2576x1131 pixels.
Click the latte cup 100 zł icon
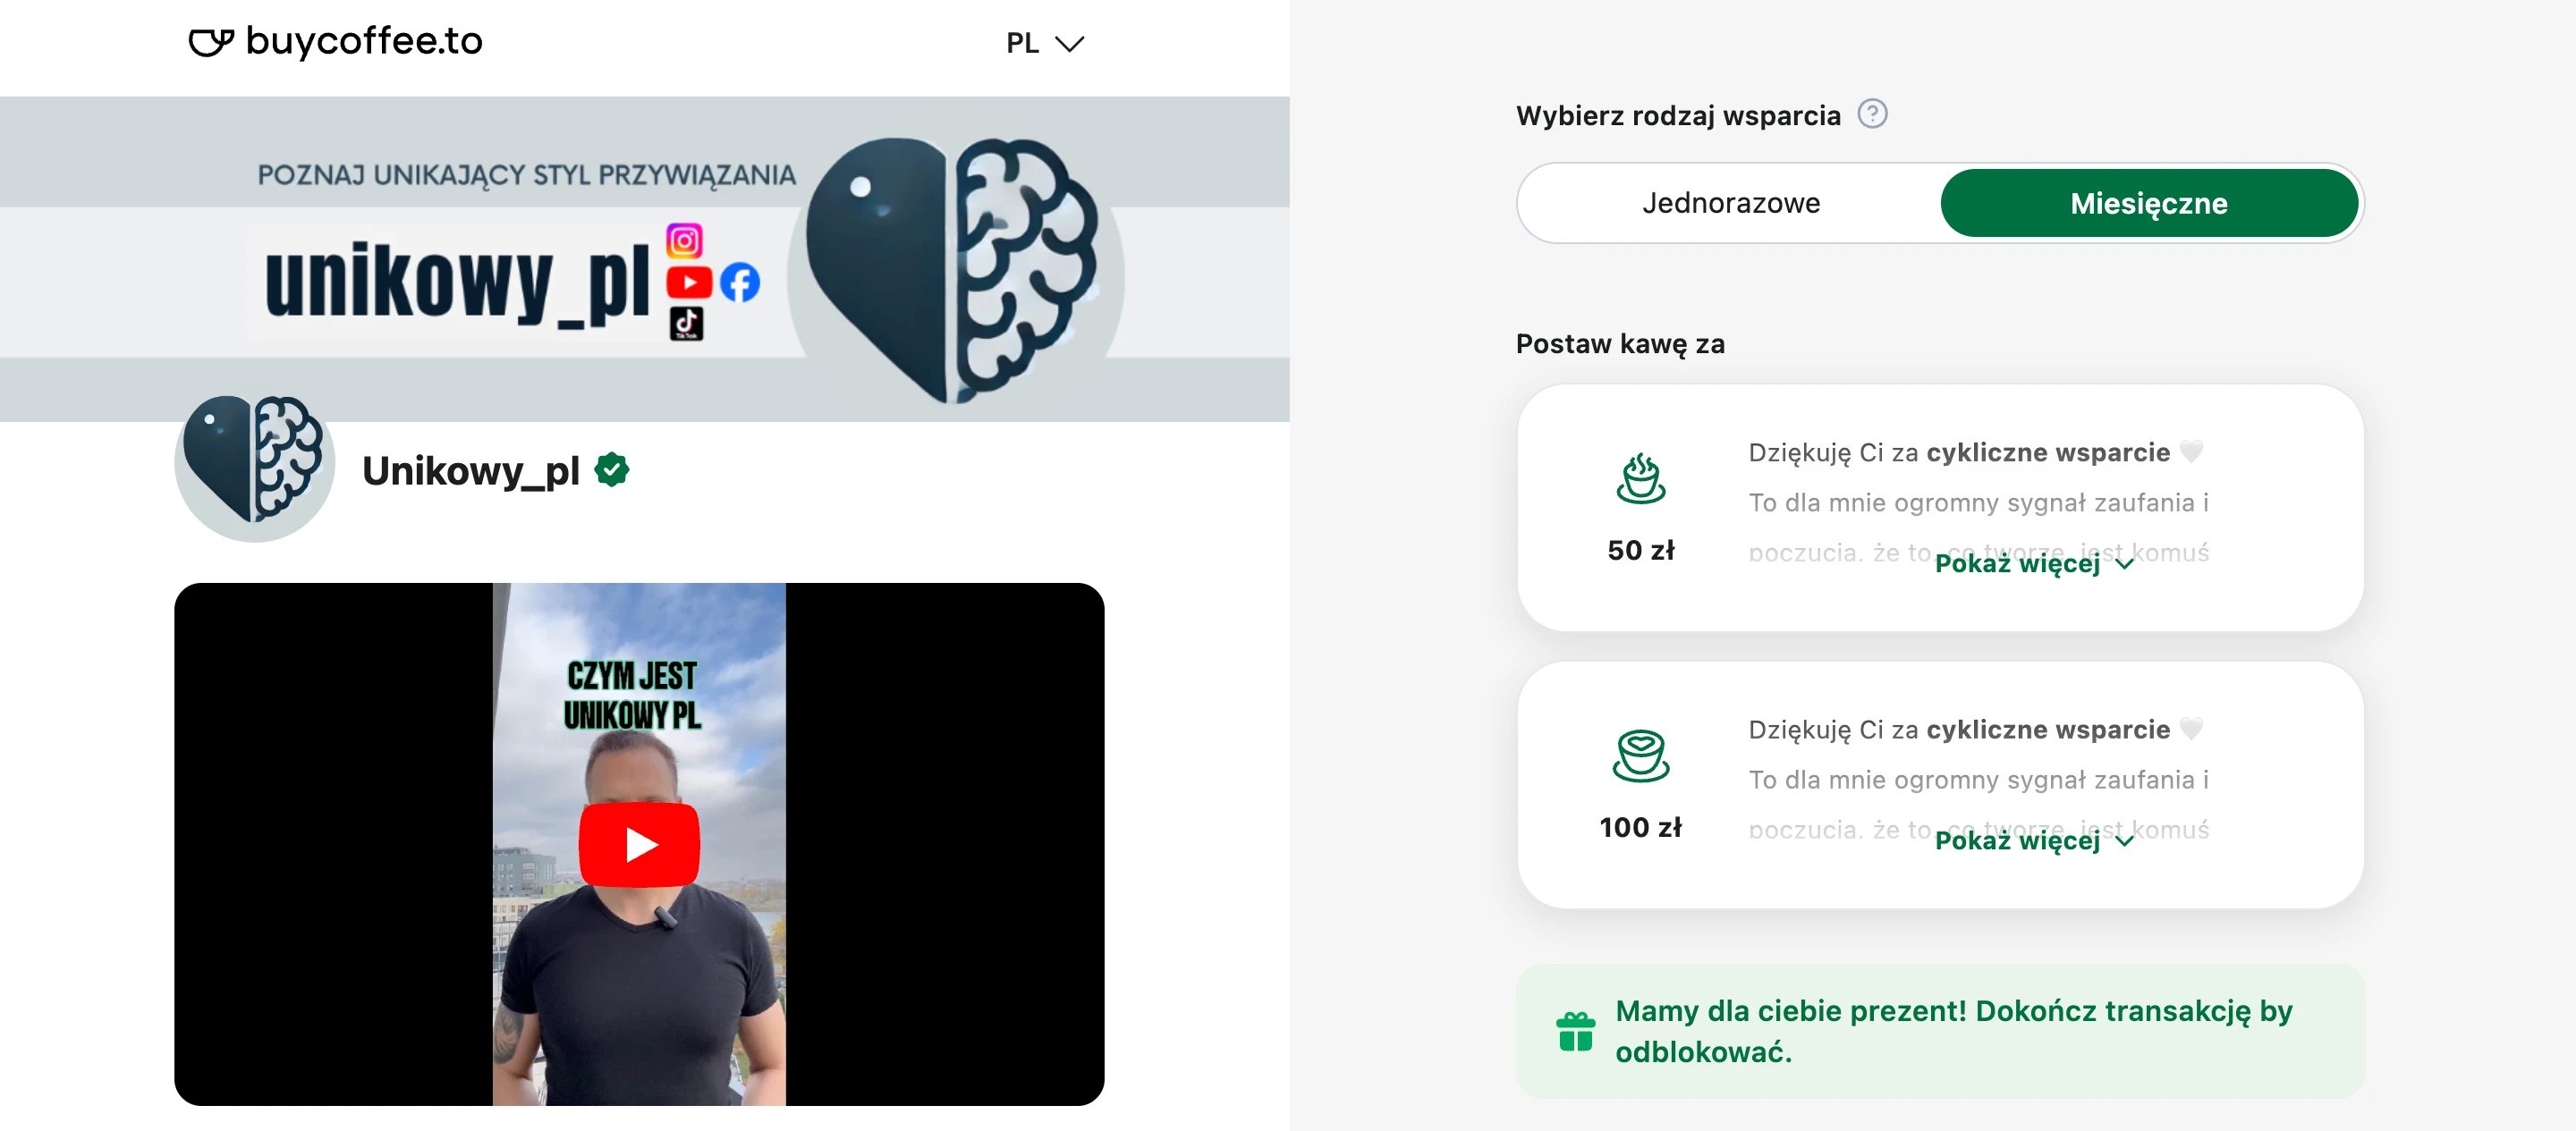point(1641,755)
